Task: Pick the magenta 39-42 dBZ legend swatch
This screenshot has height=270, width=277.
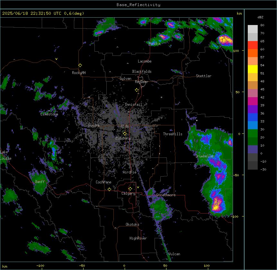Action: click(x=253, y=101)
